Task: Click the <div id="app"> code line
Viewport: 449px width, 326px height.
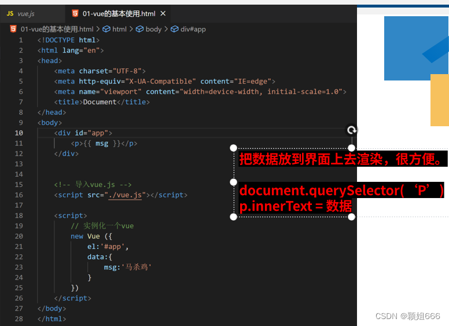Action: (83, 133)
